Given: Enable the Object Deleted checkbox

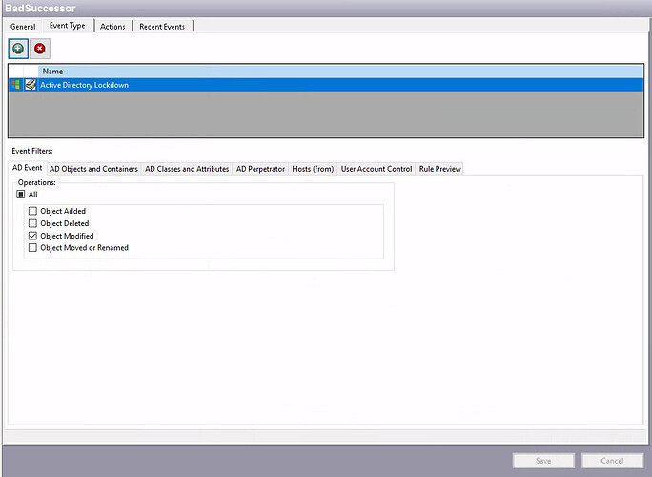Looking at the screenshot, I should click(33, 223).
